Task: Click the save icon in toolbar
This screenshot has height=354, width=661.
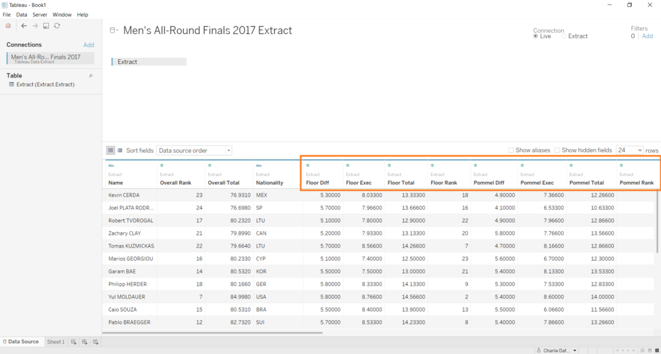Action: (x=46, y=26)
